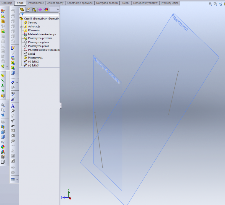
Task: Open dropdown next to the boxed A icon
Action: [x=17, y=161]
